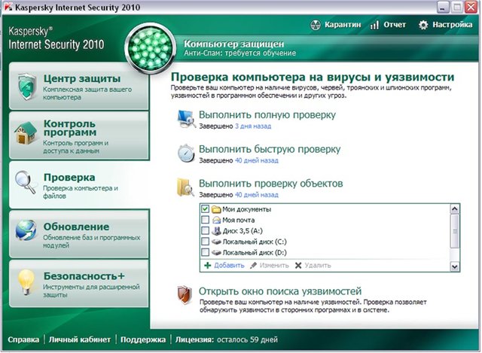Open Отчет from the top bar
482x353 pixels.
coord(388,25)
